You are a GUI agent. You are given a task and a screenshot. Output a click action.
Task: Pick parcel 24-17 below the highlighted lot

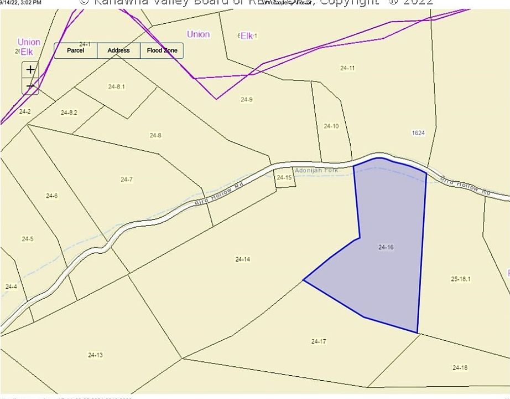(x=319, y=341)
